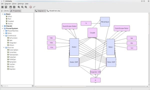The height and width of the screenshot is (90, 150).
Task: Switch to the Properties tab
Action: tap(15, 11)
